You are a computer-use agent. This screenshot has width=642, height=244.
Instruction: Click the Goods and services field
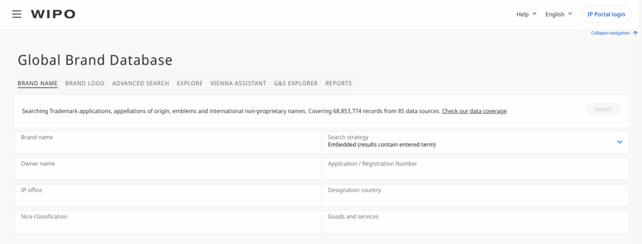(x=475, y=221)
